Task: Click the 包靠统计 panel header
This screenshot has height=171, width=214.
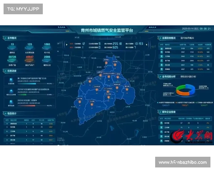Action: (12, 113)
